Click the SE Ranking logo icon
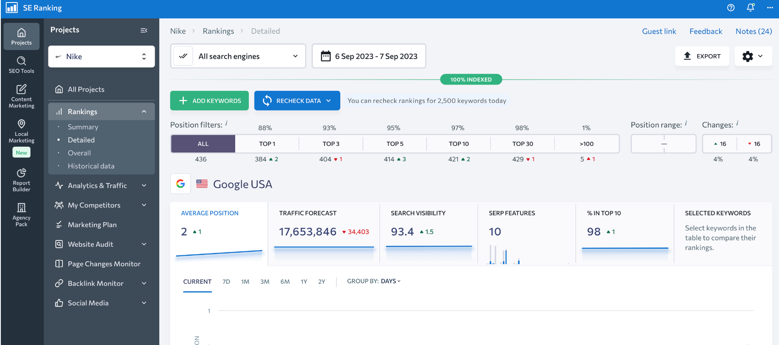Image resolution: width=779 pixels, height=345 pixels. [x=12, y=7]
